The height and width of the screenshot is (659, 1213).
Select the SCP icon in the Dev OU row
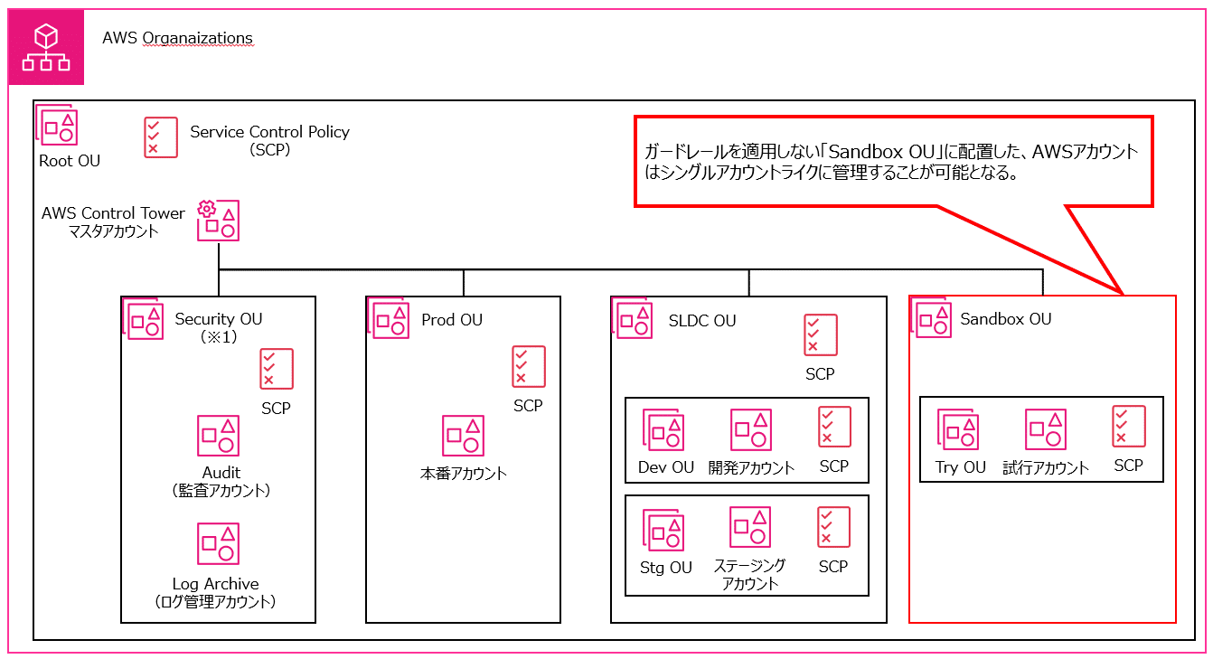coord(835,427)
